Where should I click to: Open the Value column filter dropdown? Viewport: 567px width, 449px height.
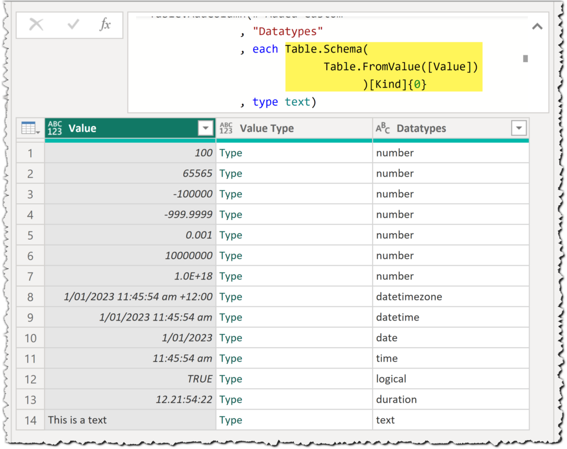point(205,128)
